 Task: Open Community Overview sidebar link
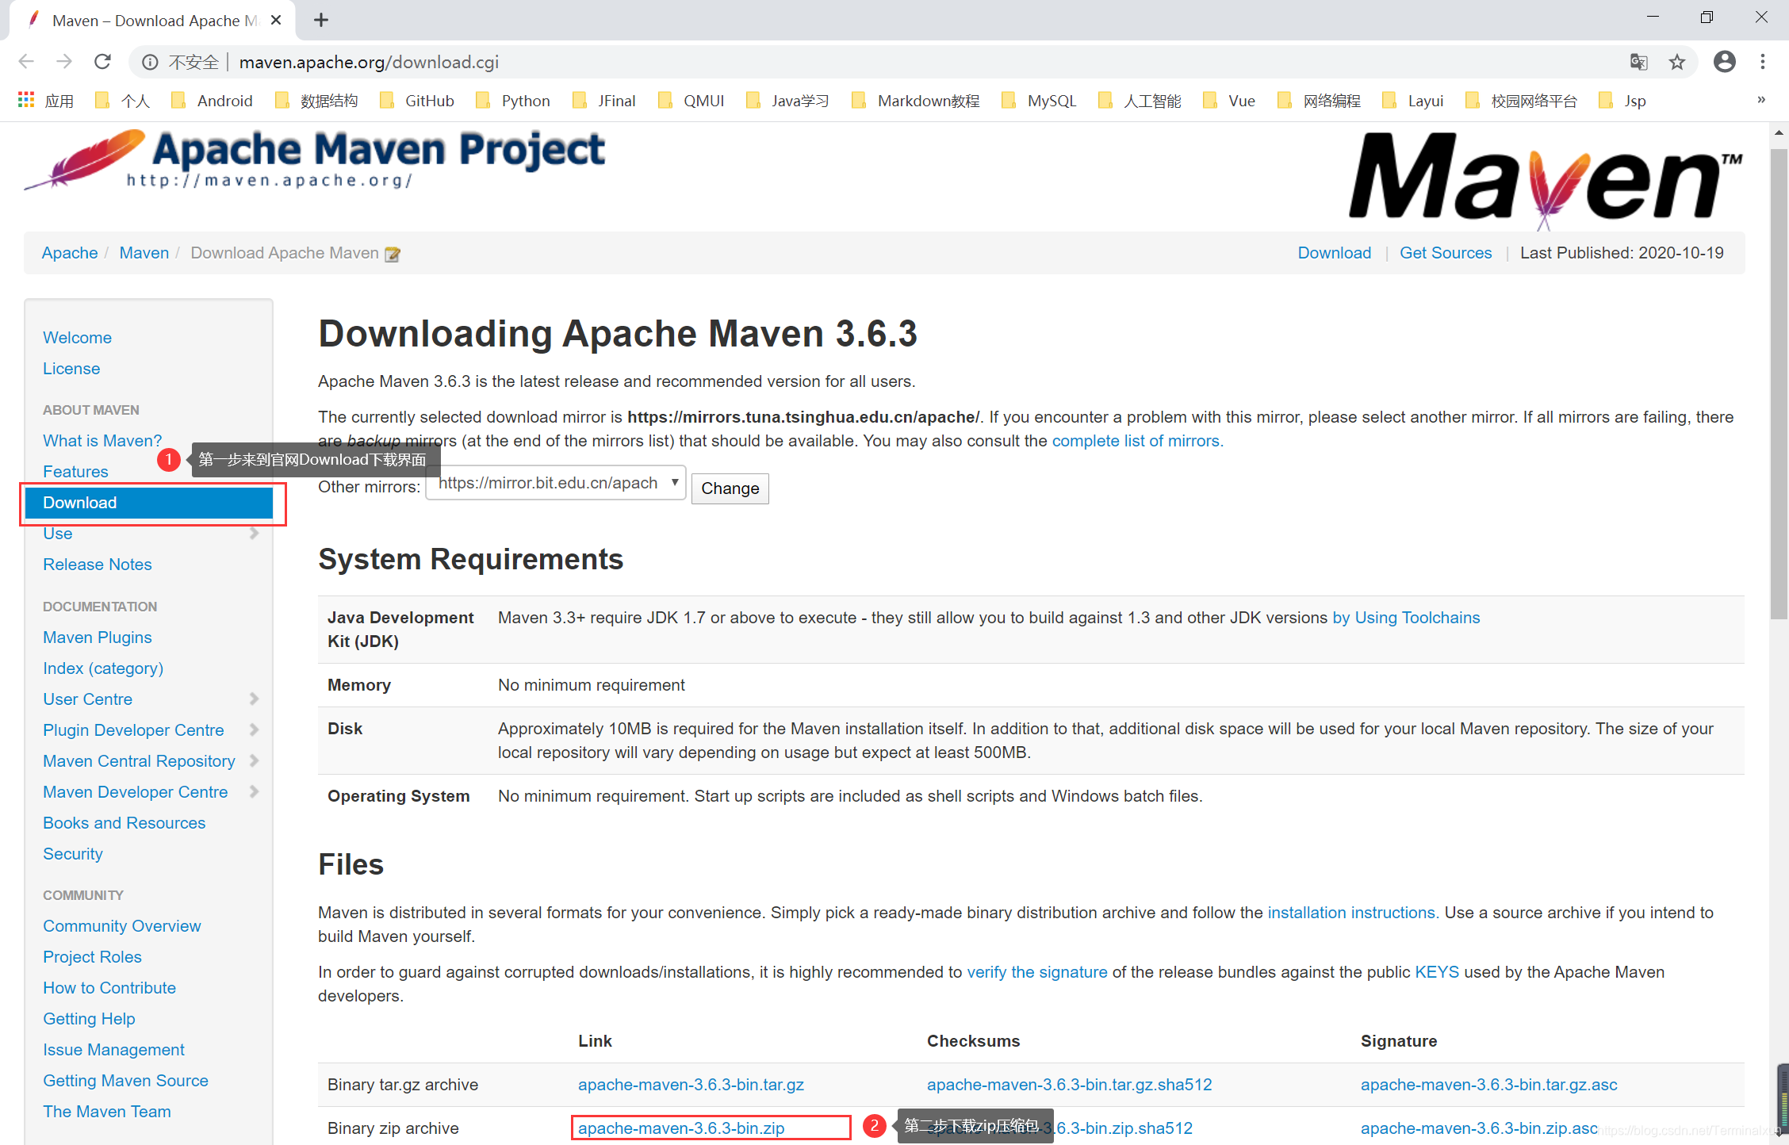(x=122, y=926)
